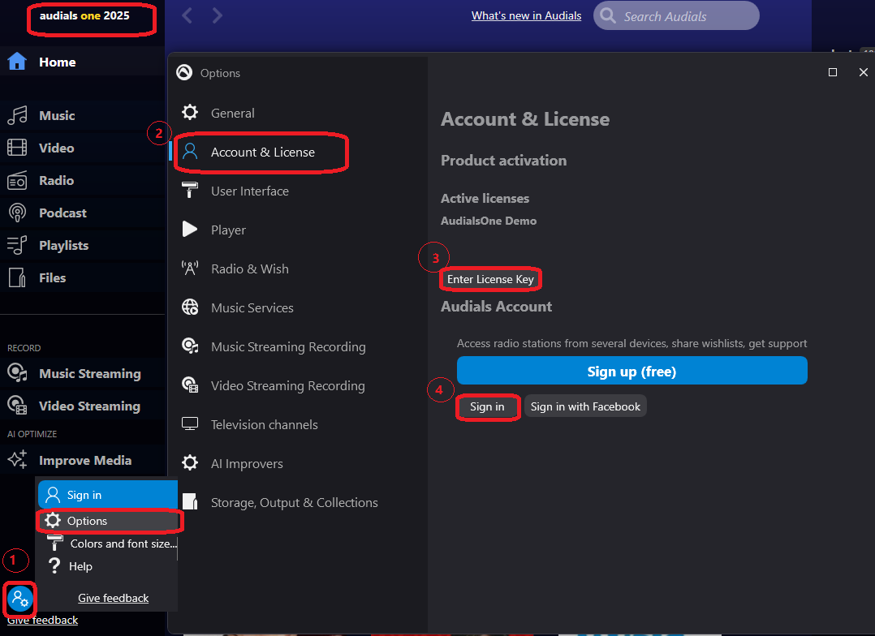This screenshot has width=875, height=636.
Task: Click Sign in with Facebook
Action: [x=585, y=406]
